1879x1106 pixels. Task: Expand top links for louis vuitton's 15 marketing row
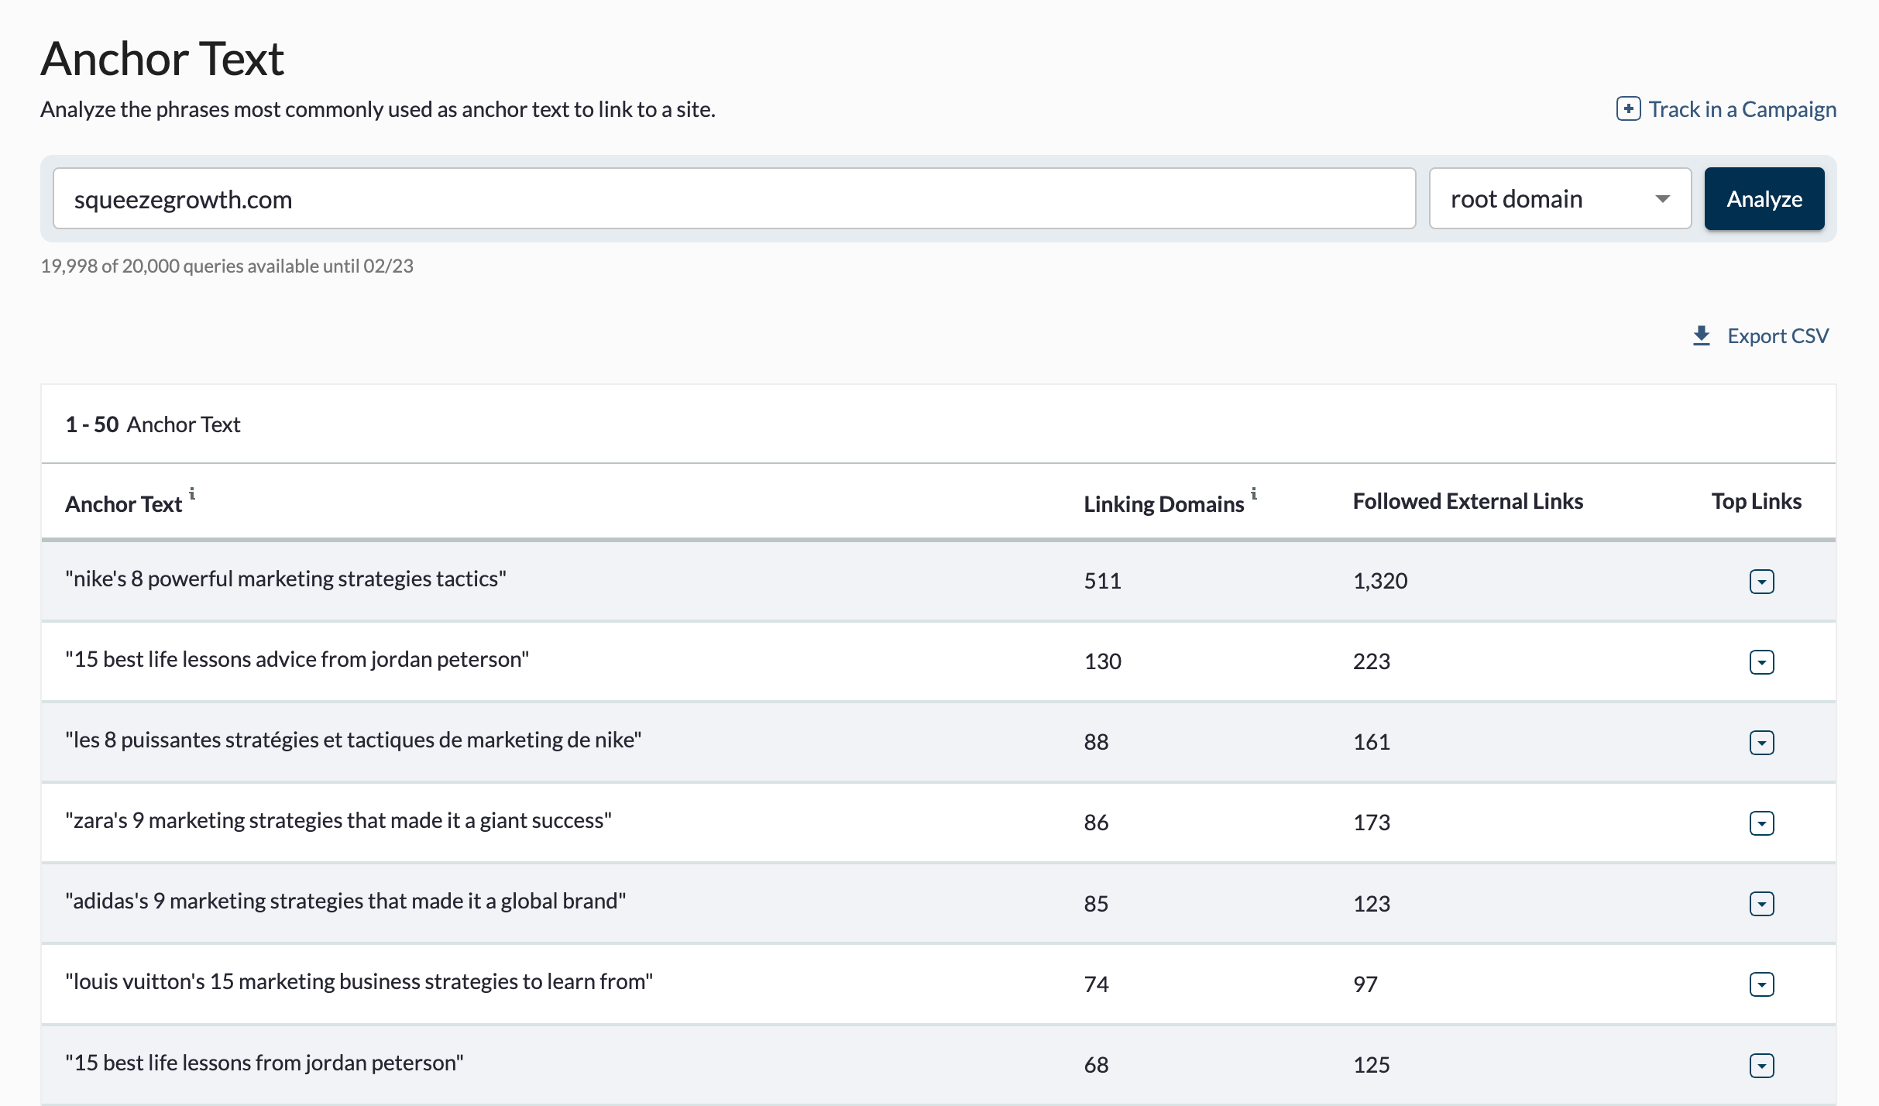tap(1761, 984)
